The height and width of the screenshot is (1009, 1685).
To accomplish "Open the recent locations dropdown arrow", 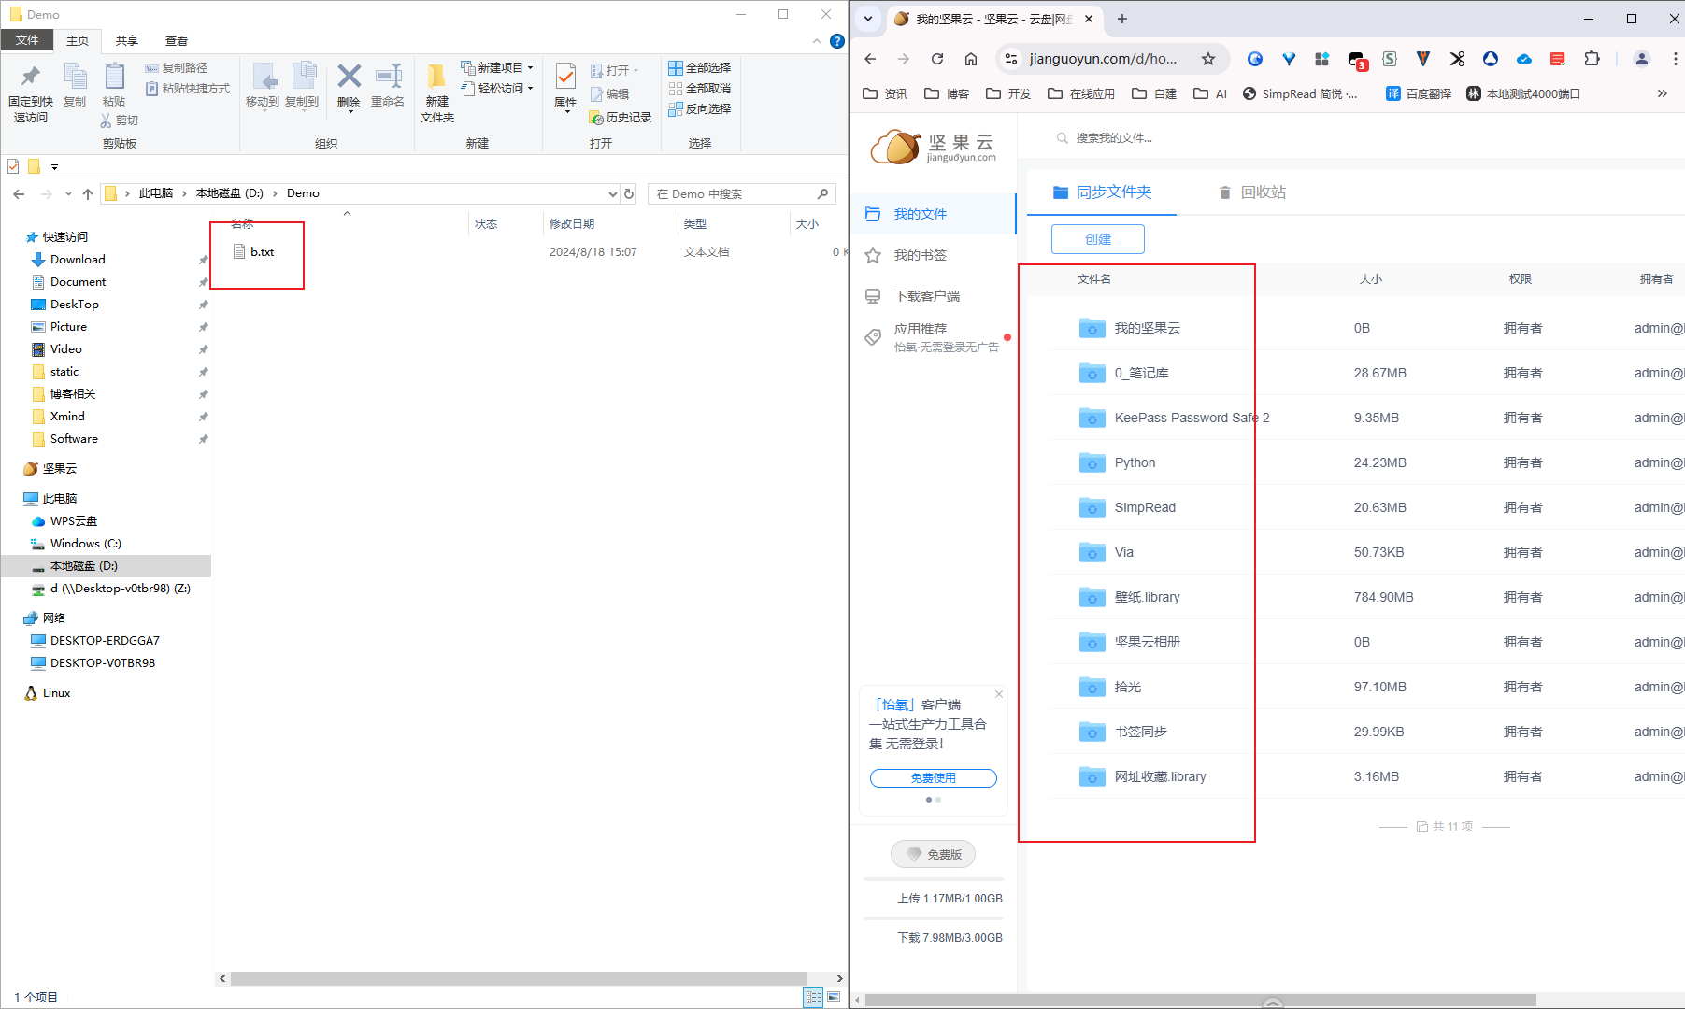I will (68, 194).
